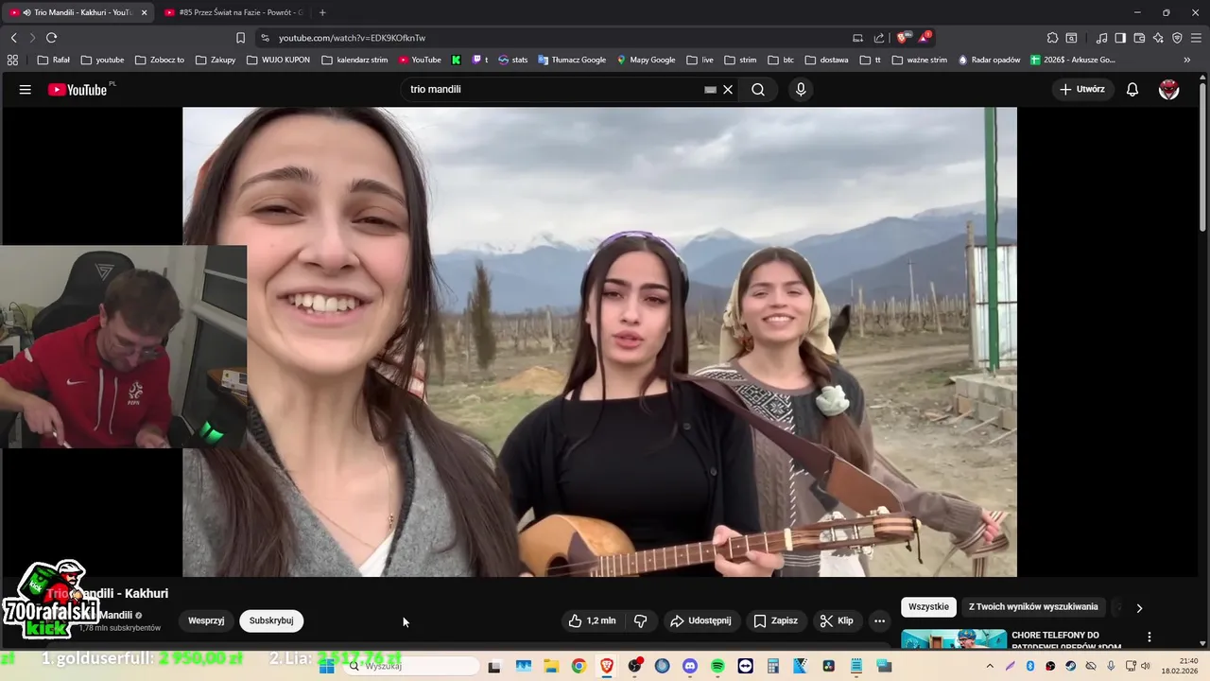The width and height of the screenshot is (1210, 681).
Task: Click the browser address bar URL
Action: (x=352, y=38)
